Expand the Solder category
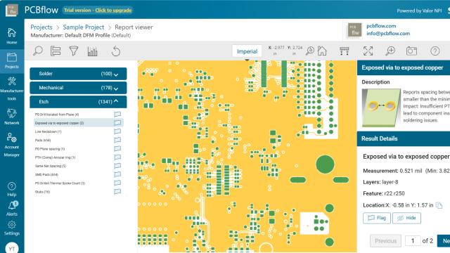The image size is (450, 253). tap(78, 74)
